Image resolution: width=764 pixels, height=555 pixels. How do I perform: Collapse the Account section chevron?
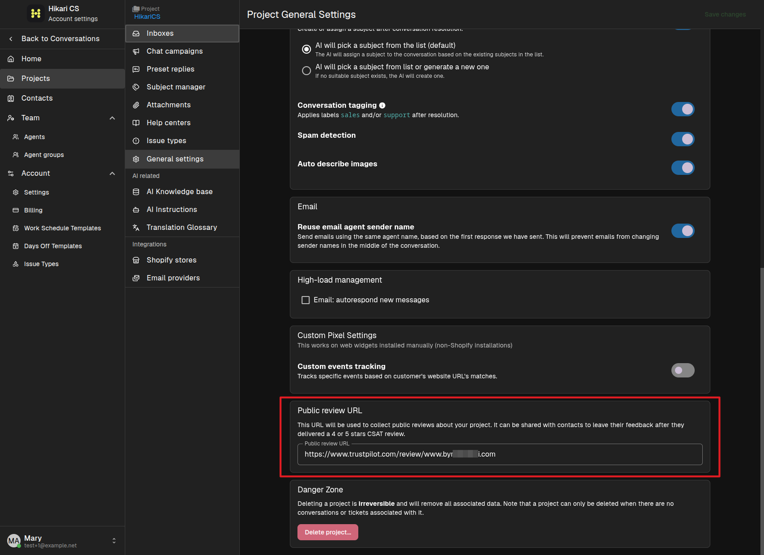pos(112,174)
